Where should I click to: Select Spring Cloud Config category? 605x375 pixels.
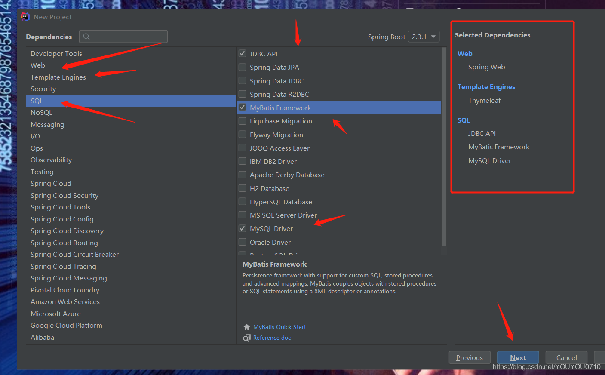131,219
